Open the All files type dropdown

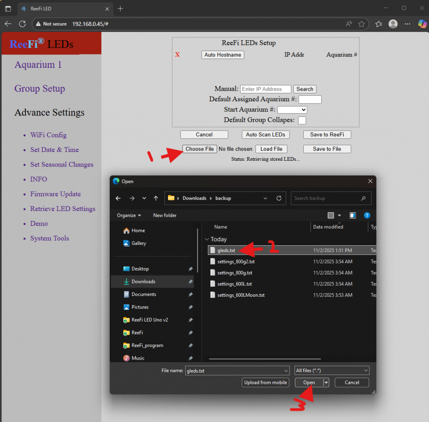[x=332, y=371]
